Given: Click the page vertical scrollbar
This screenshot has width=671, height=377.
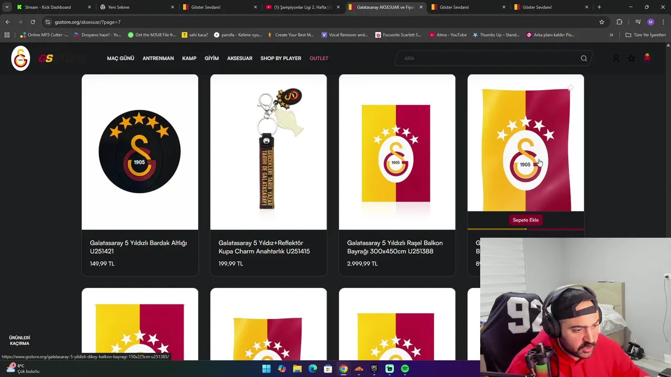Looking at the screenshot, I should tap(668, 202).
